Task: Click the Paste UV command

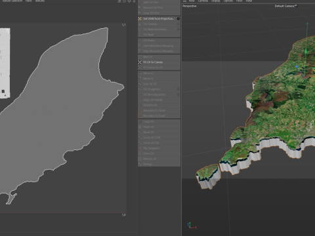Action: (159, 127)
